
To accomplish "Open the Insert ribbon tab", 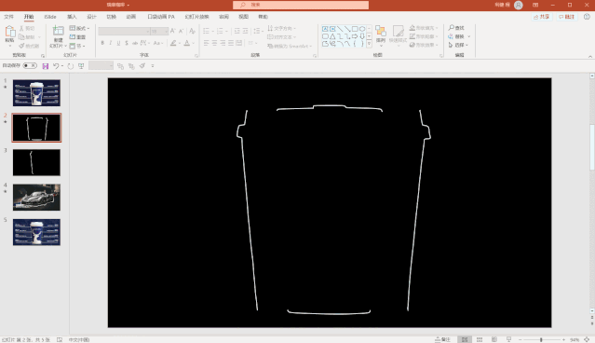I will coord(72,17).
